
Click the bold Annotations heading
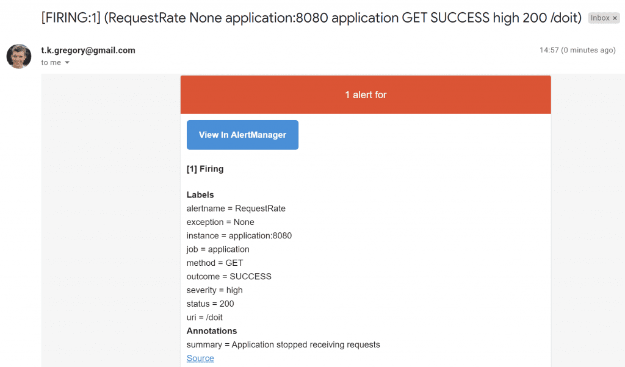(x=212, y=331)
